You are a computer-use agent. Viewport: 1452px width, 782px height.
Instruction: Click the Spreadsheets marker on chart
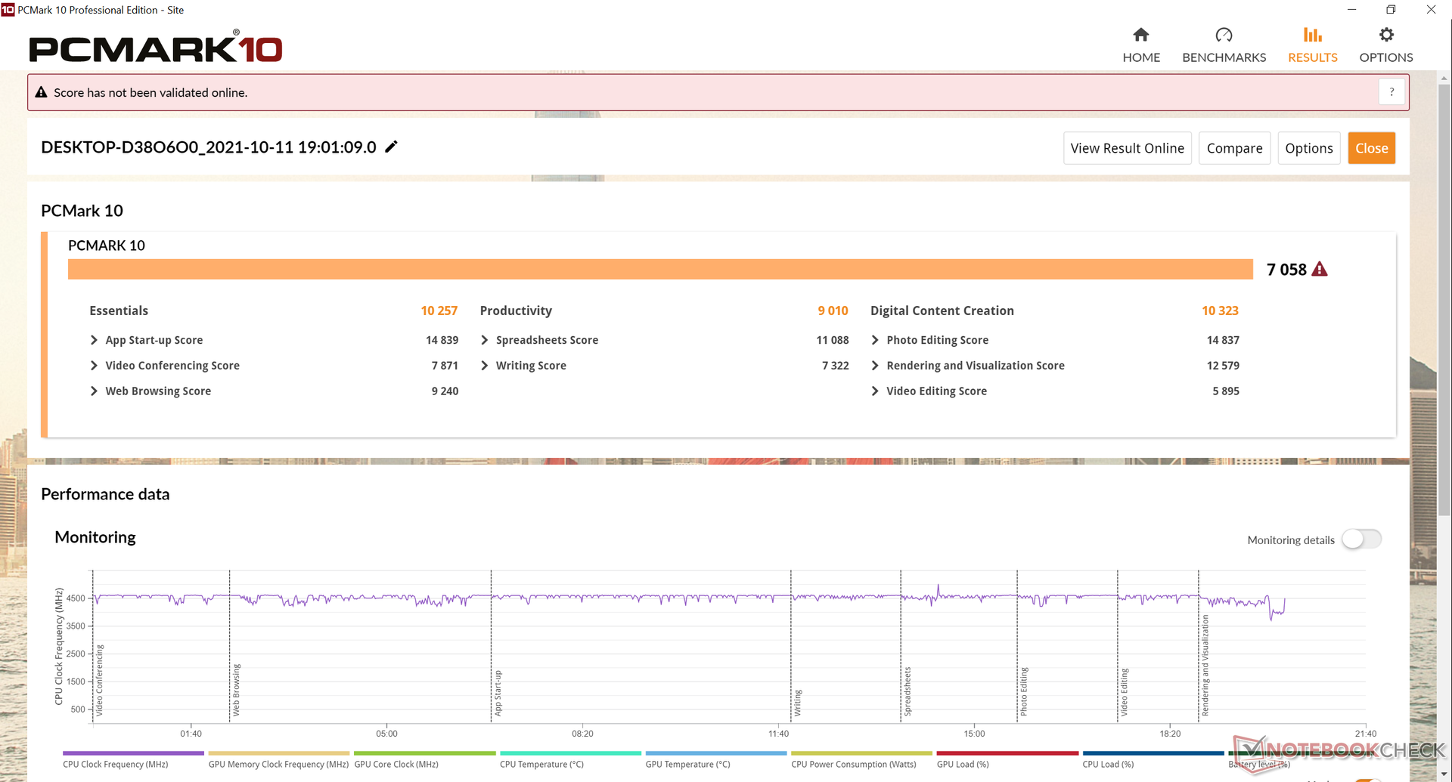907,691
